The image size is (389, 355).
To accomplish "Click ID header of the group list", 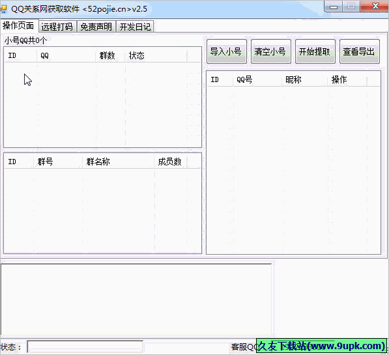I will pos(19,162).
